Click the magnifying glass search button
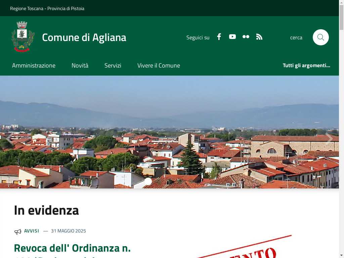This screenshot has height=258, width=344. tap(320, 37)
